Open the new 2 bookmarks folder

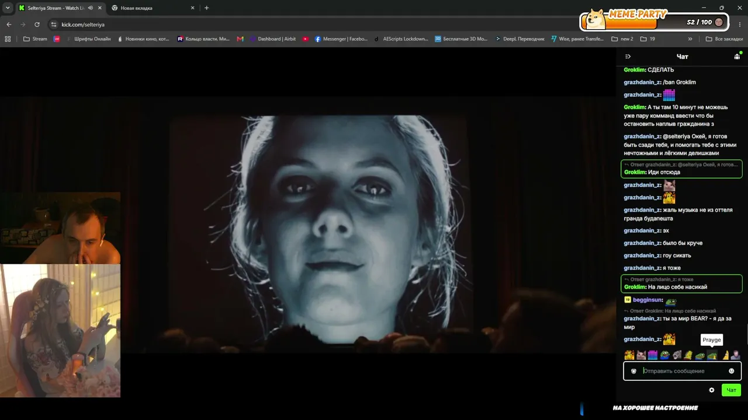pos(622,39)
